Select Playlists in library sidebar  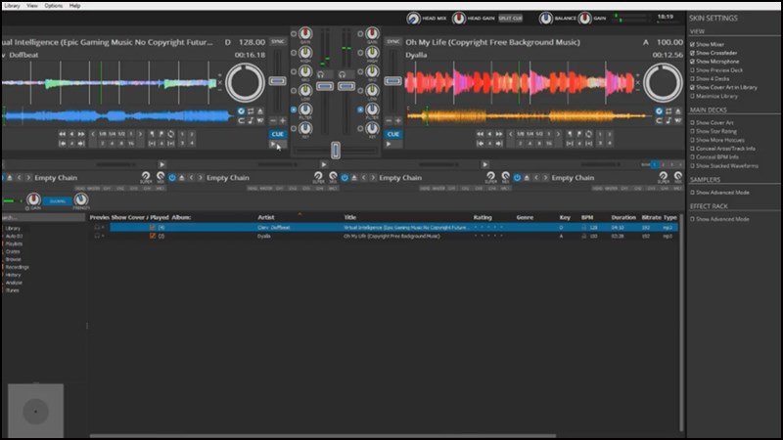(x=14, y=243)
